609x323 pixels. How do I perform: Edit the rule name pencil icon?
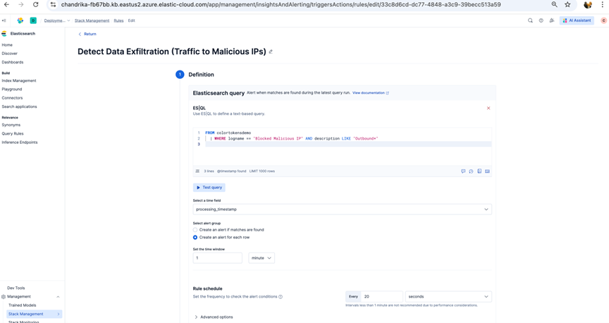click(271, 51)
